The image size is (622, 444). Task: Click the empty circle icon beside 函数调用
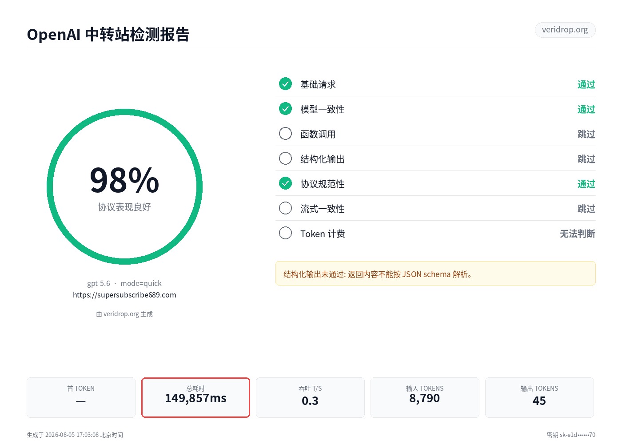coord(285,133)
